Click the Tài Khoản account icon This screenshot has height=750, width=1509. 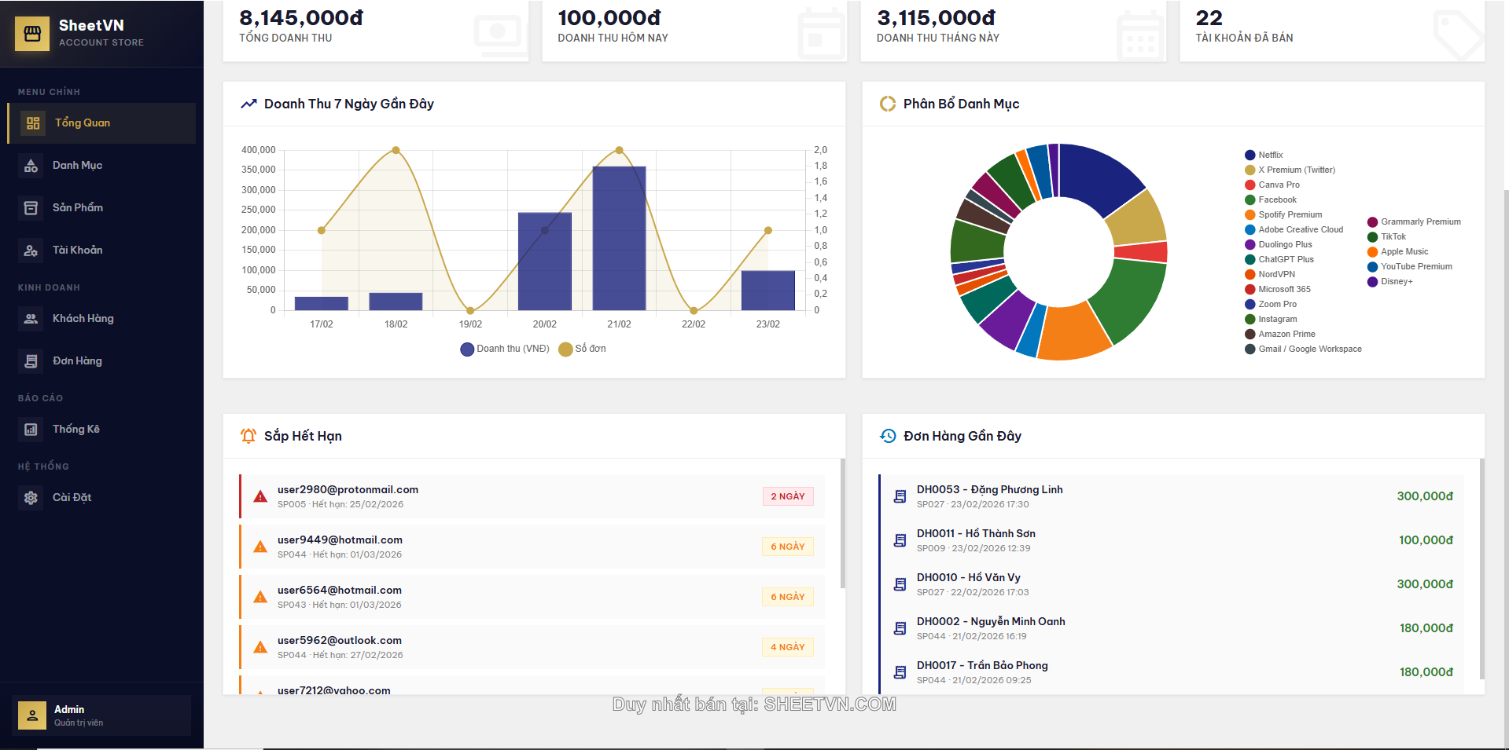[31, 251]
